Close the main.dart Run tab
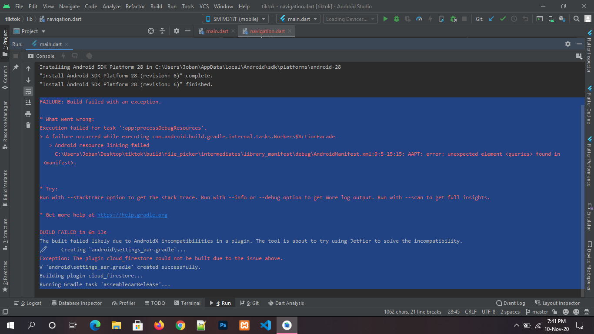The height and width of the screenshot is (334, 594). point(67,44)
